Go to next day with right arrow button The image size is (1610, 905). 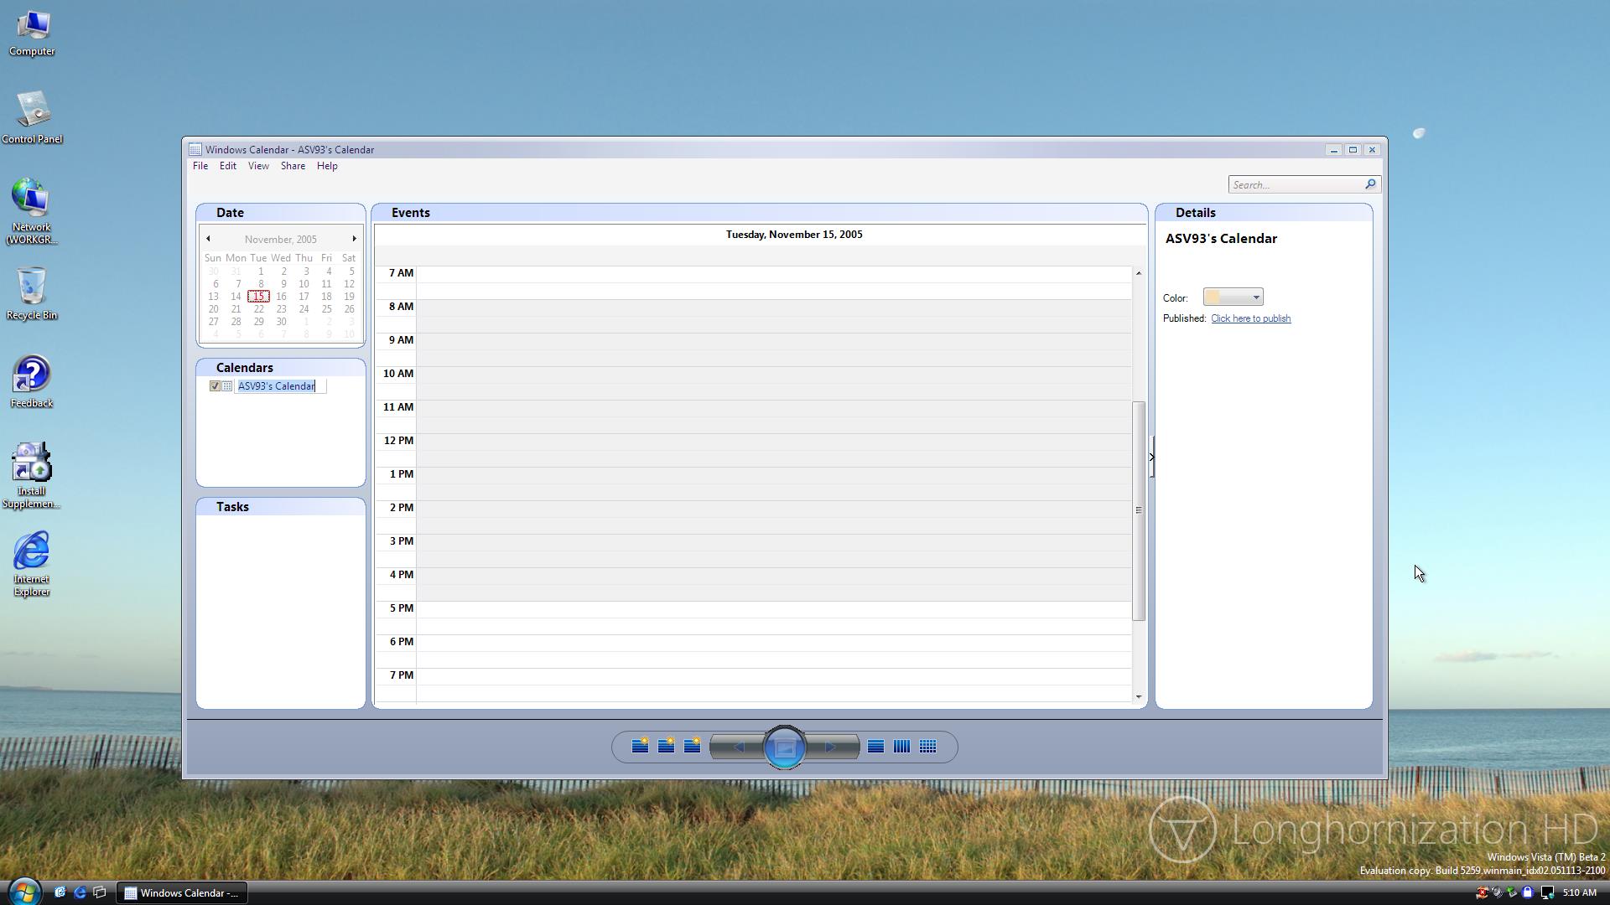tap(830, 747)
